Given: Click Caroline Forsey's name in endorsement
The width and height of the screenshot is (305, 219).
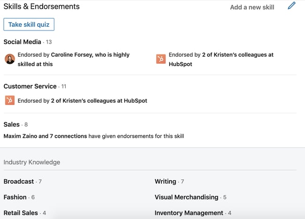Looking at the screenshot, I should tap(73, 55).
